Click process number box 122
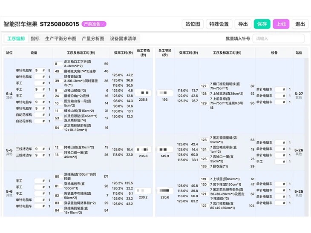Image resolution: width=311 pixels, height=233 pixels. [x=204, y=206]
